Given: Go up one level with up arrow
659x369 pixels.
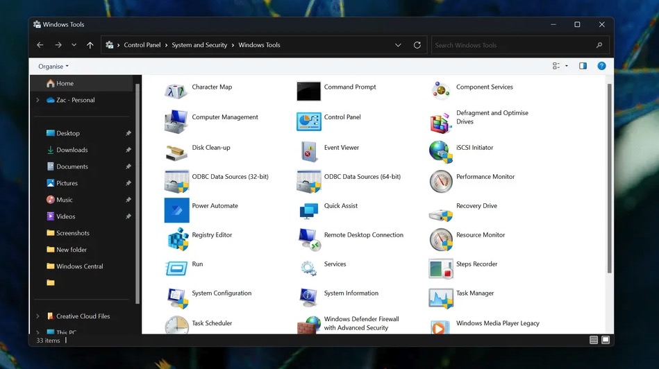Looking at the screenshot, I should tap(90, 45).
